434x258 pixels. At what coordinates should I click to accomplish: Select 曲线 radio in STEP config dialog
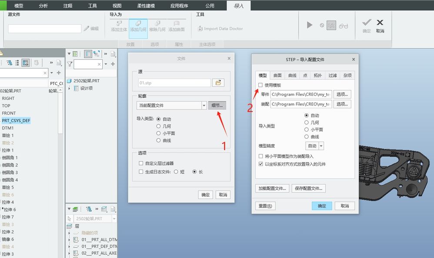click(307, 136)
